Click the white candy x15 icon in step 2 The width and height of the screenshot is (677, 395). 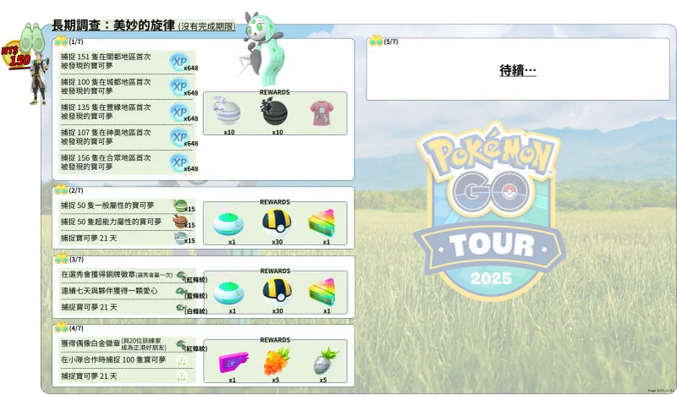point(179,238)
